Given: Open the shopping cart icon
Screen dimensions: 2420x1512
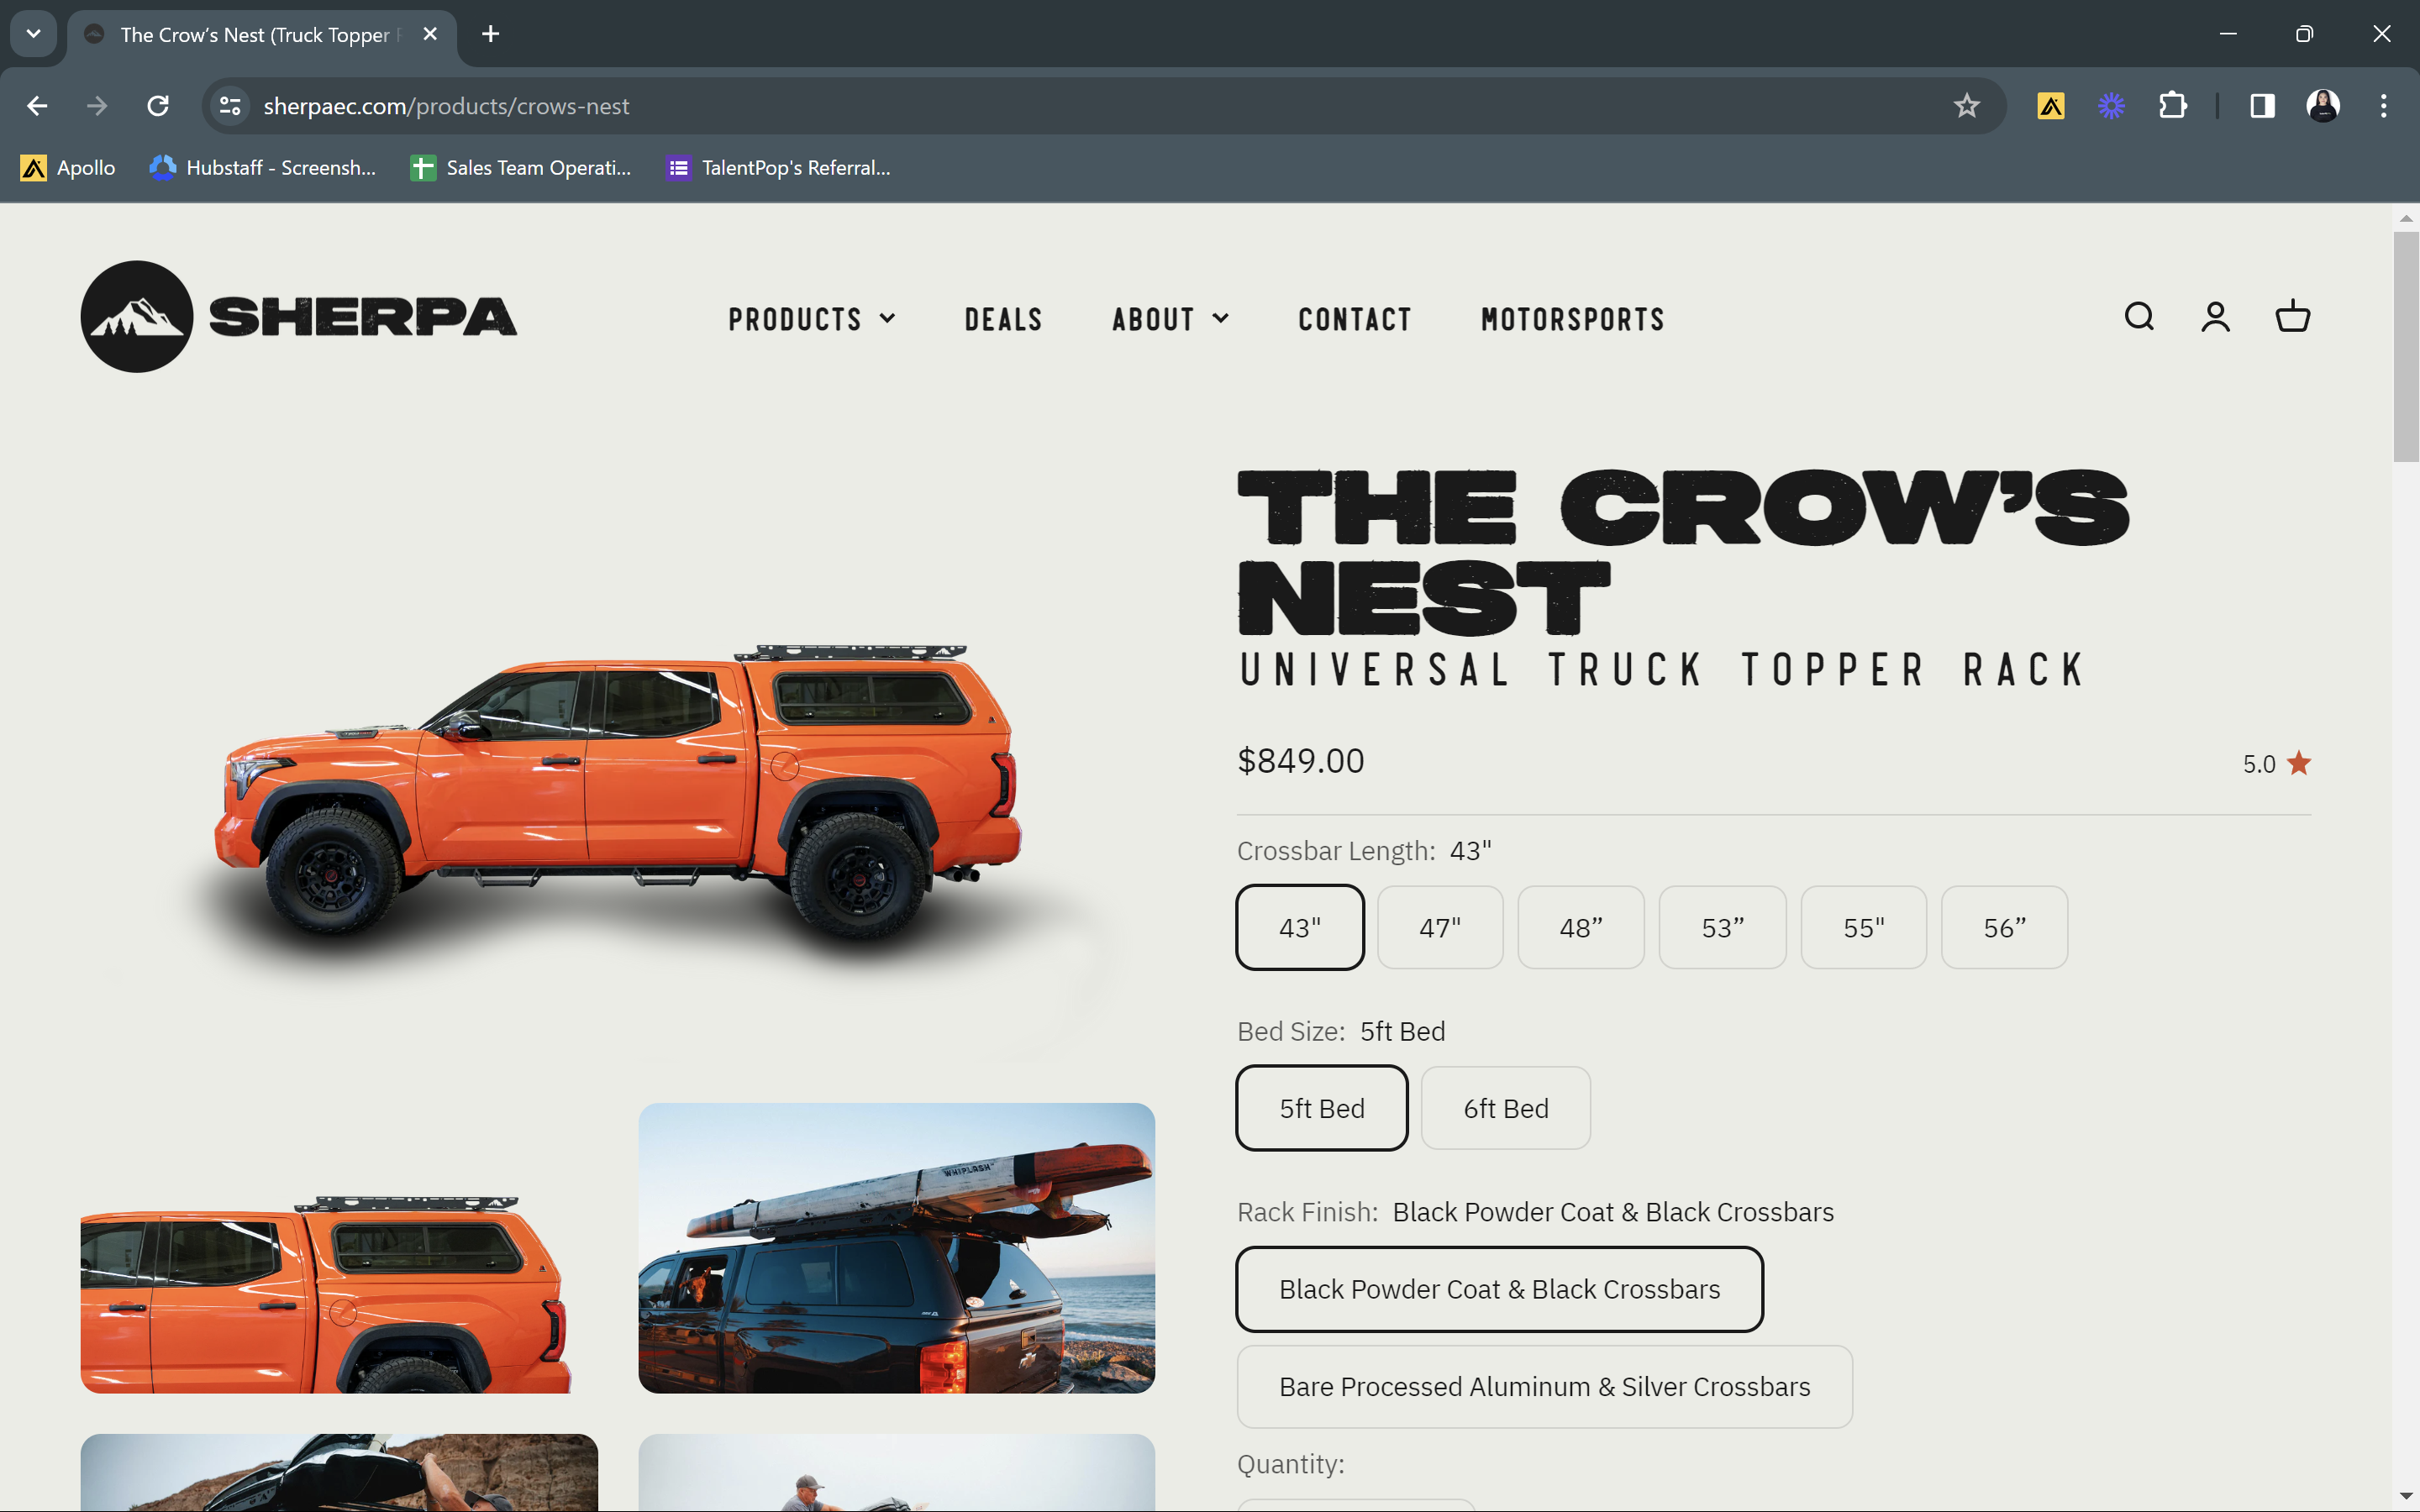Looking at the screenshot, I should 2293,317.
